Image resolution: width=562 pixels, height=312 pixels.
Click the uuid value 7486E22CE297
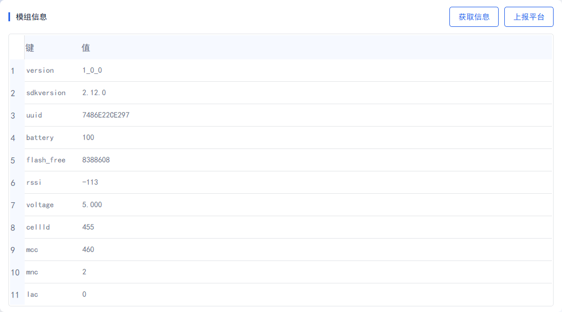(106, 115)
